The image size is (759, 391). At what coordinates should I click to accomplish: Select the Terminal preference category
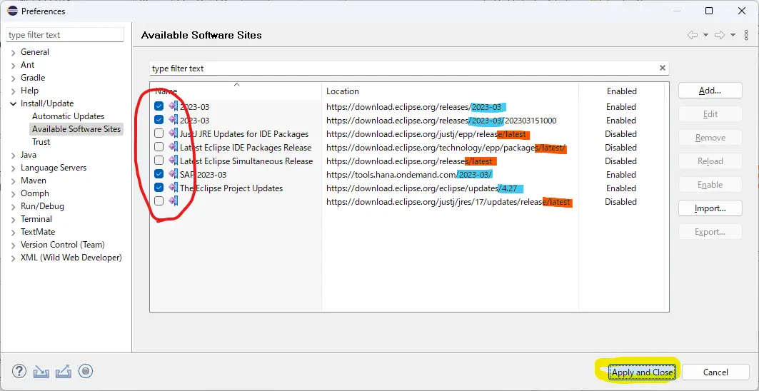pos(36,219)
